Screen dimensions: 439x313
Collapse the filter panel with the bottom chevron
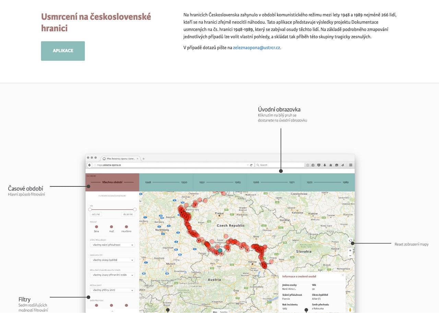(x=112, y=311)
